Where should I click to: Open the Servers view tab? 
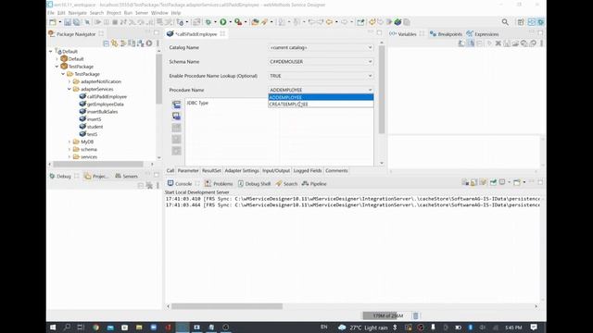126,176
